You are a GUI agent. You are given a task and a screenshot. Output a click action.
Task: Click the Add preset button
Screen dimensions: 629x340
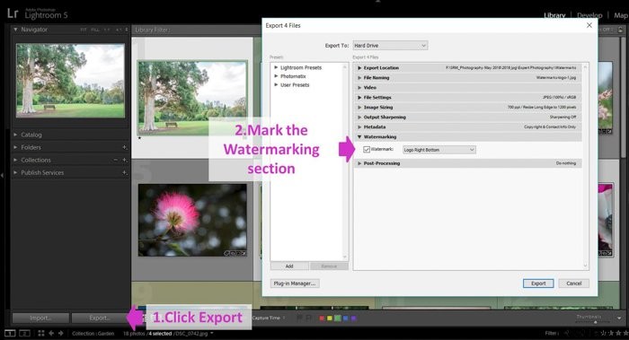(x=289, y=266)
